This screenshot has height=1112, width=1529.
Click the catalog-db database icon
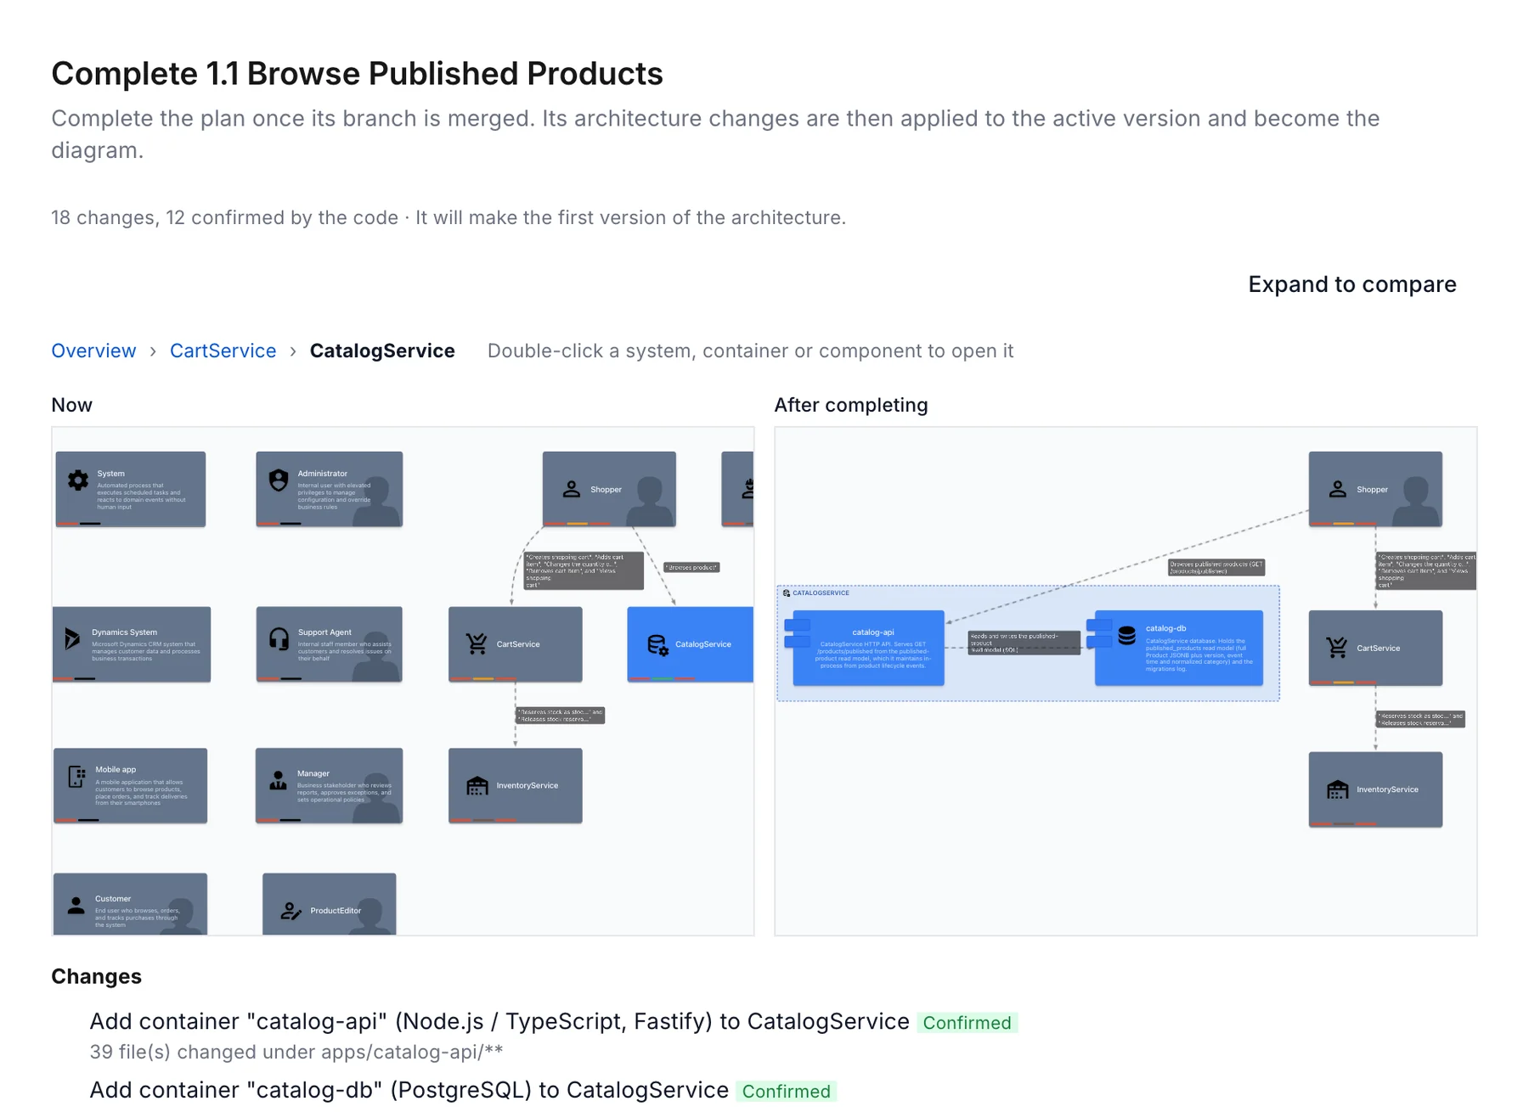pos(1127,635)
